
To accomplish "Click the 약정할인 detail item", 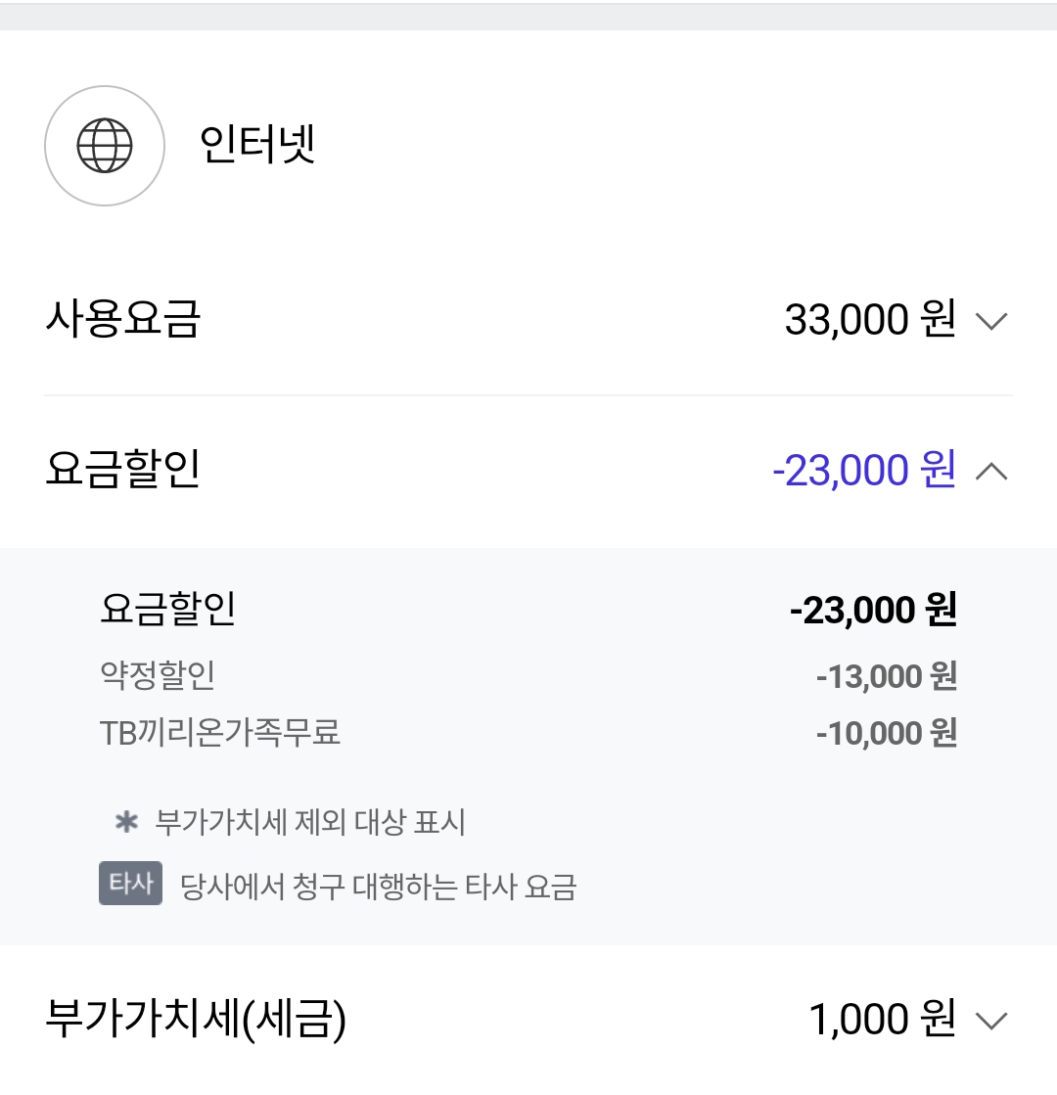I will pyautogui.click(x=158, y=675).
